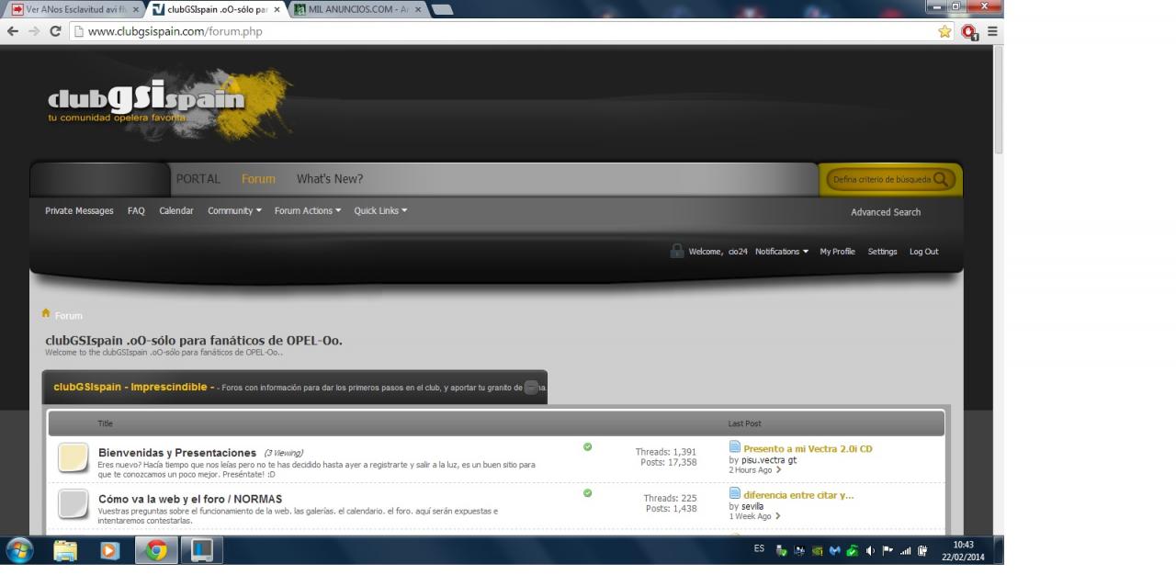Screen dimensions: 1176x586
Task: Collapse the Imprescindible category section
Action: tap(531, 387)
